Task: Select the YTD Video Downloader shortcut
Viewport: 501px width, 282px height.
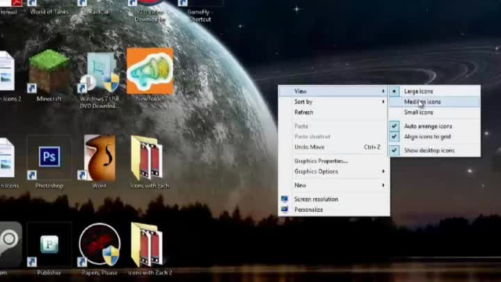Action: click(x=150, y=11)
